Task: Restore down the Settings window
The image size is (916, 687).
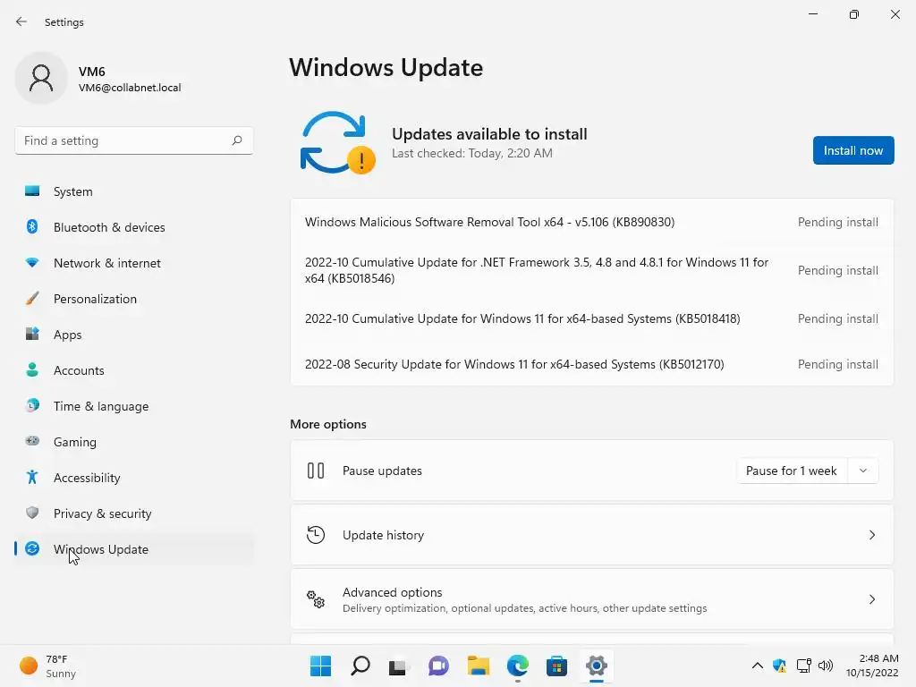Action: (853, 14)
